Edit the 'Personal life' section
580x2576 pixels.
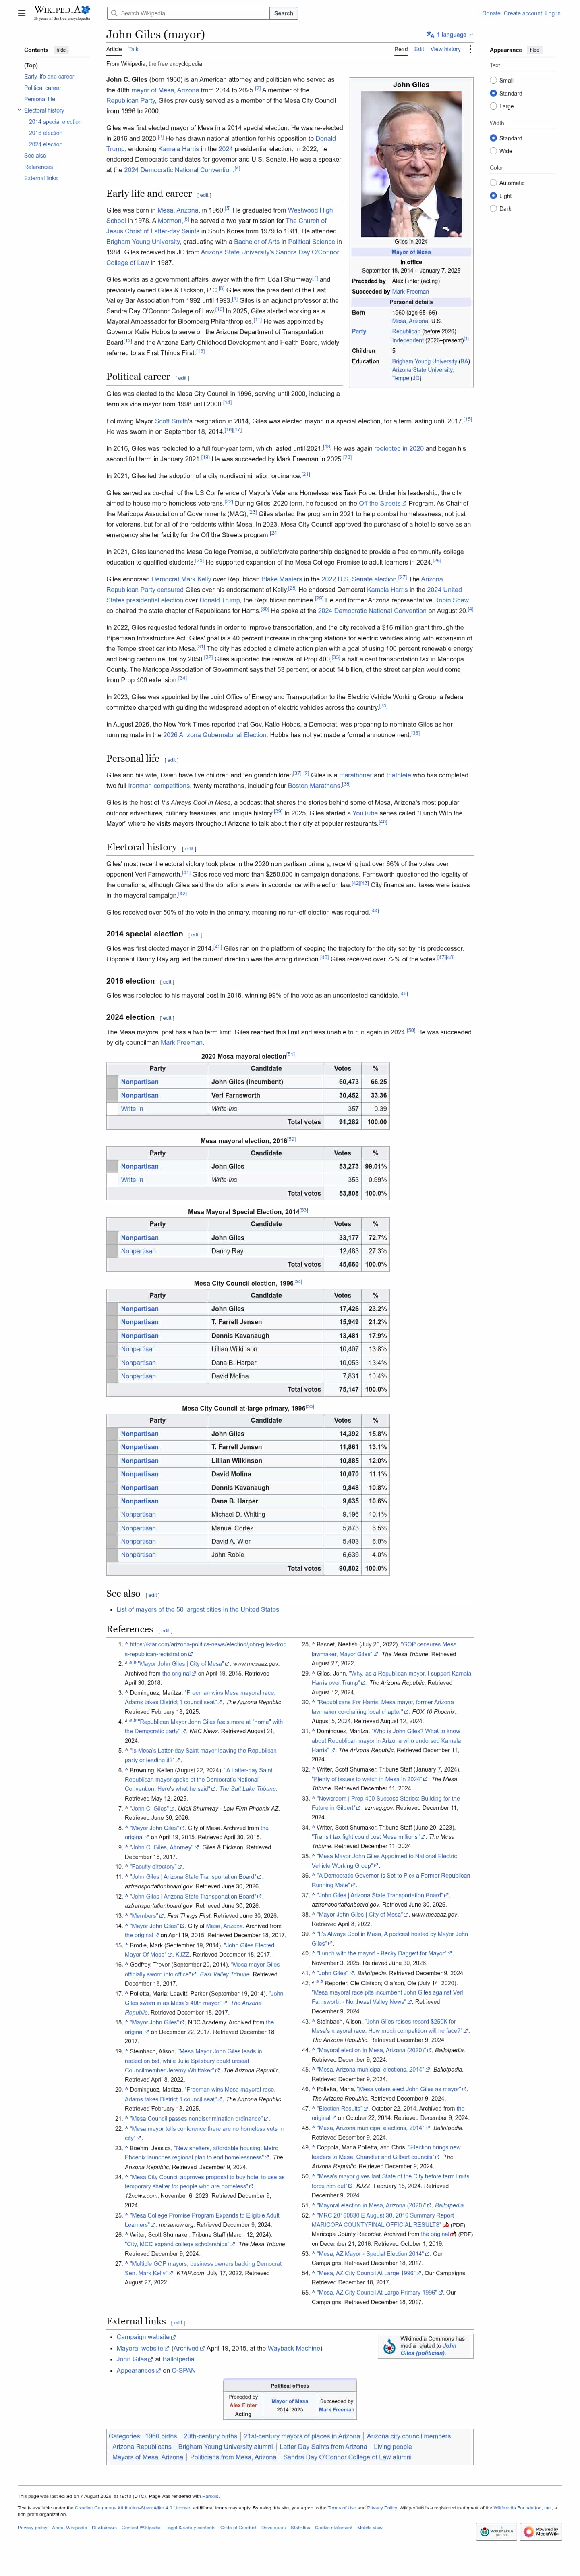point(172,760)
